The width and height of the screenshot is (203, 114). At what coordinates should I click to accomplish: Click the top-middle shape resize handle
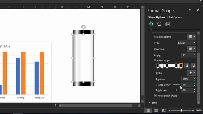coord(83,34)
